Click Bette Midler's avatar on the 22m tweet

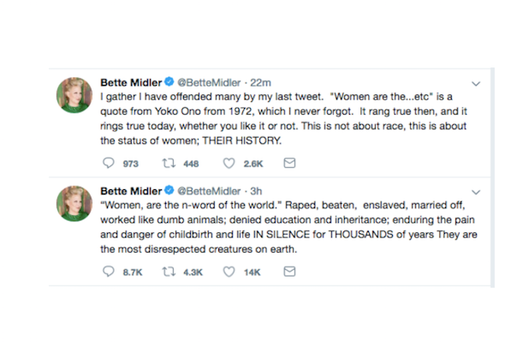[74, 95]
